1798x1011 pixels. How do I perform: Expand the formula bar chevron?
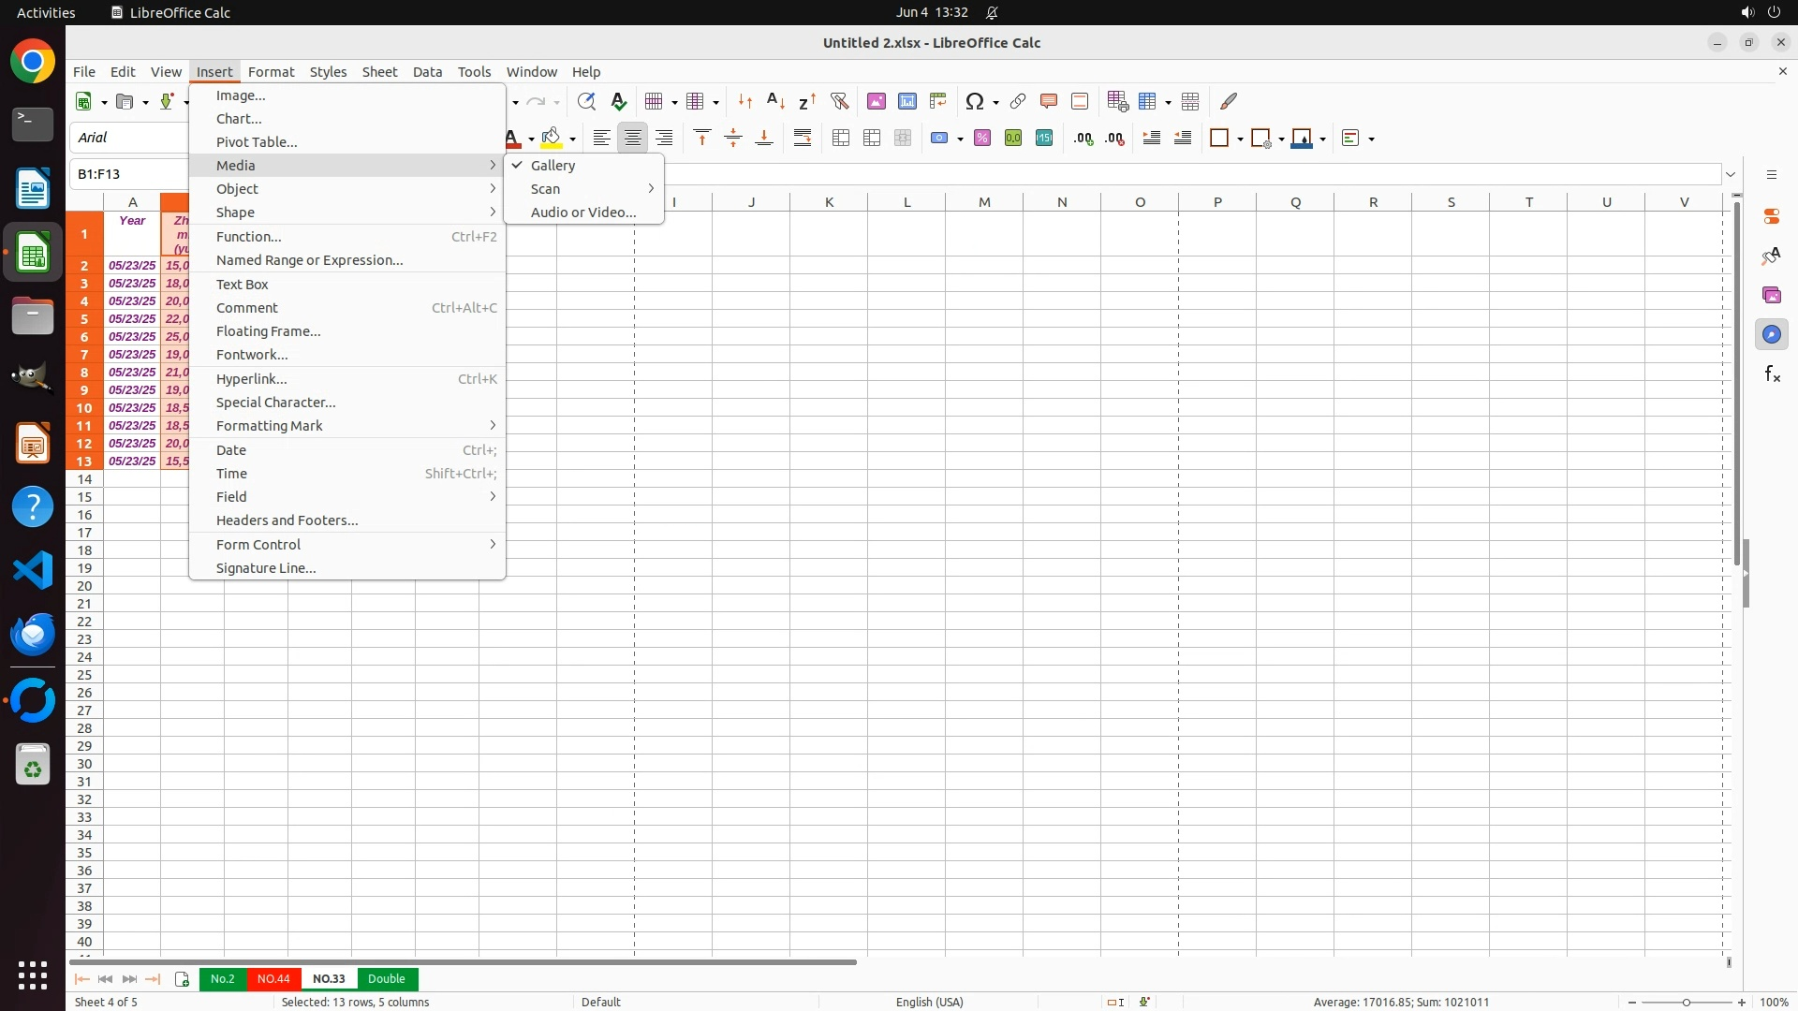point(1731,174)
